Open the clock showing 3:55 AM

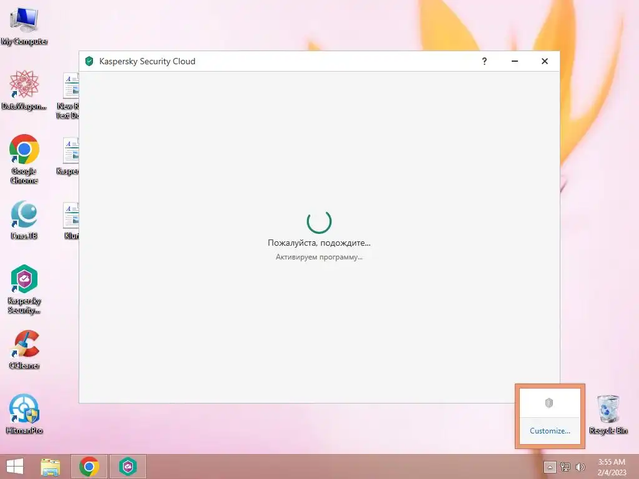[612, 467]
